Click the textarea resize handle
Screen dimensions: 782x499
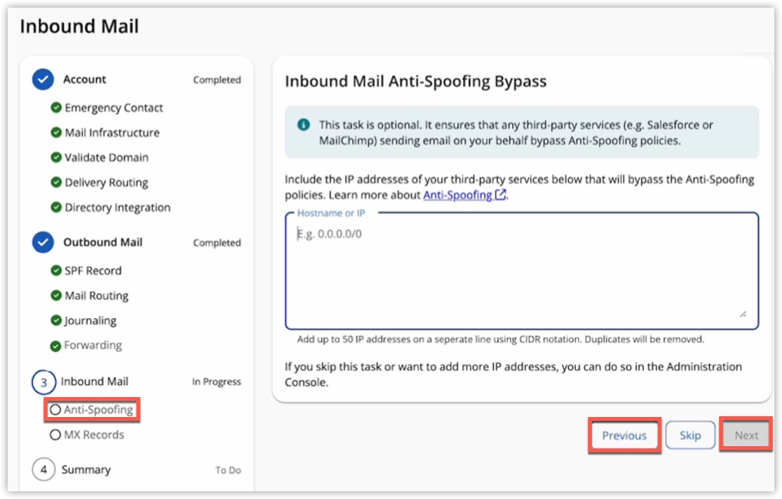click(742, 313)
